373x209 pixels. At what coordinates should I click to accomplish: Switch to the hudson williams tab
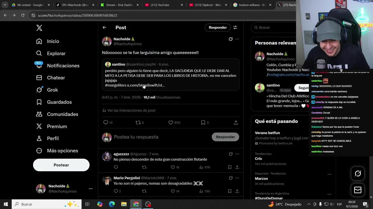tap(252, 5)
